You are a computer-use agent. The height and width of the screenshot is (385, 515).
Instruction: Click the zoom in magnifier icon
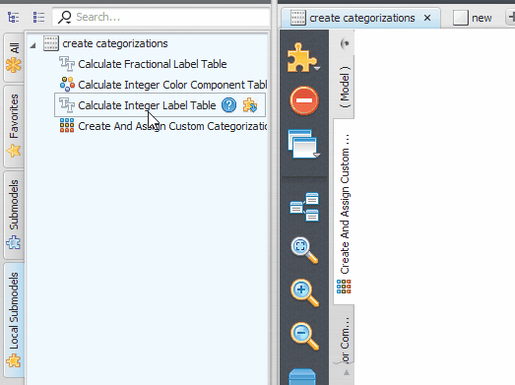tap(304, 293)
